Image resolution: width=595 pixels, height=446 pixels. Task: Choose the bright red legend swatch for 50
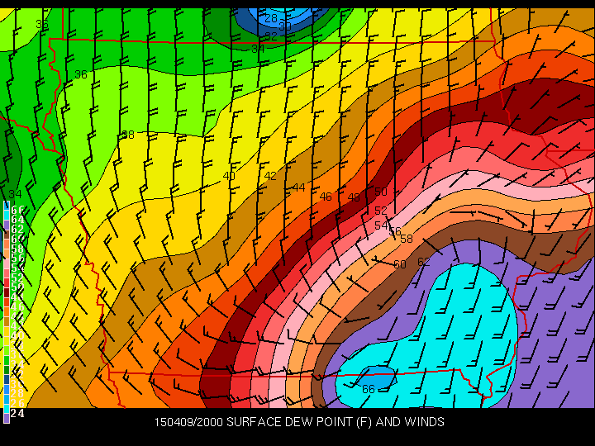pos(7,283)
